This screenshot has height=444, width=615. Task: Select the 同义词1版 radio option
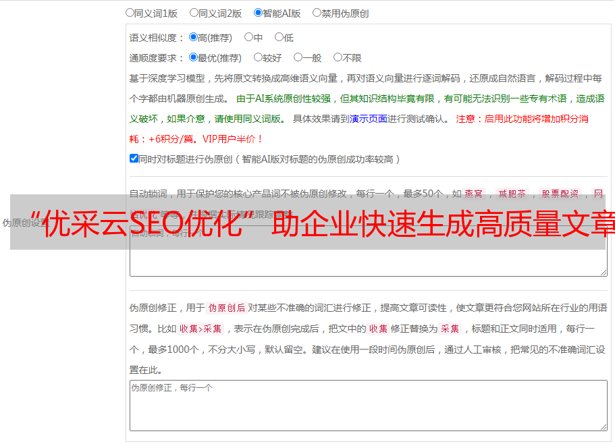click(x=130, y=13)
